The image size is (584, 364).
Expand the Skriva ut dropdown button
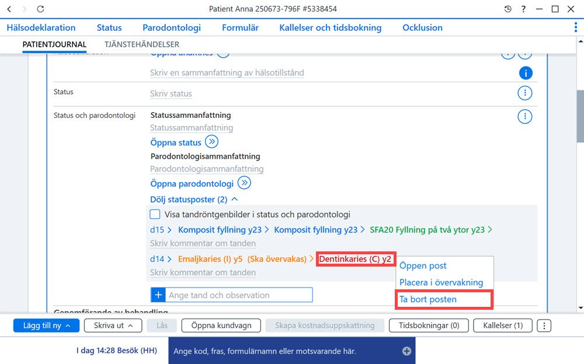point(113,325)
